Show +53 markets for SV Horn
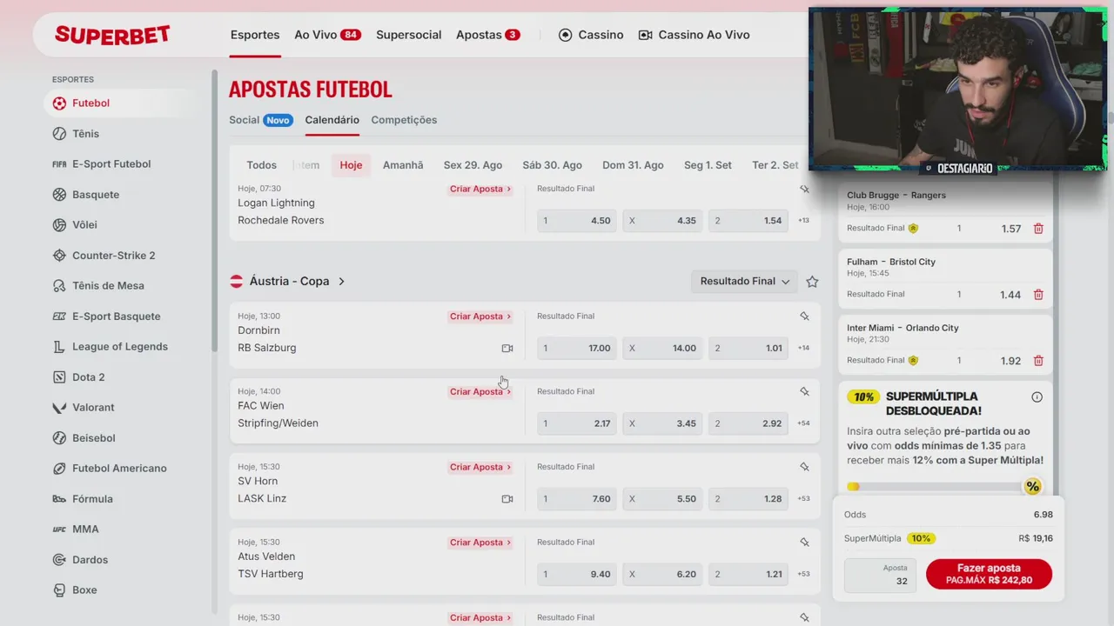This screenshot has width=1114, height=626. coord(803,499)
